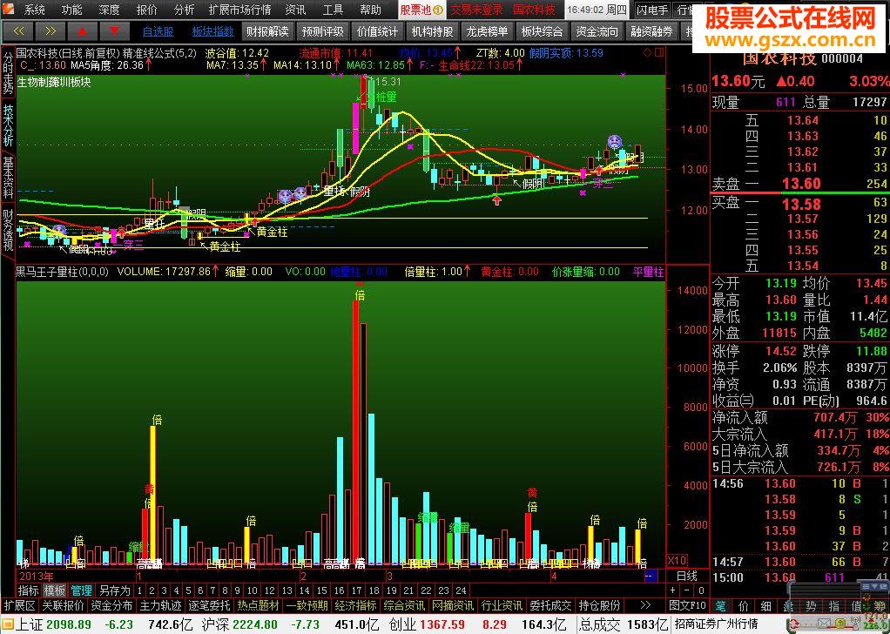
Task: Click the X10 scale indicator on volume axis
Action: 676,561
